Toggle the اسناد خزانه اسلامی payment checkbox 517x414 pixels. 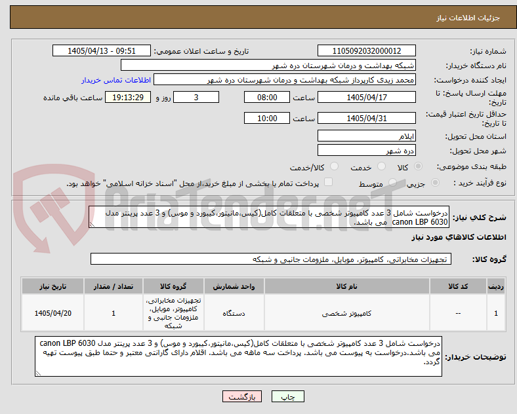click(329, 182)
